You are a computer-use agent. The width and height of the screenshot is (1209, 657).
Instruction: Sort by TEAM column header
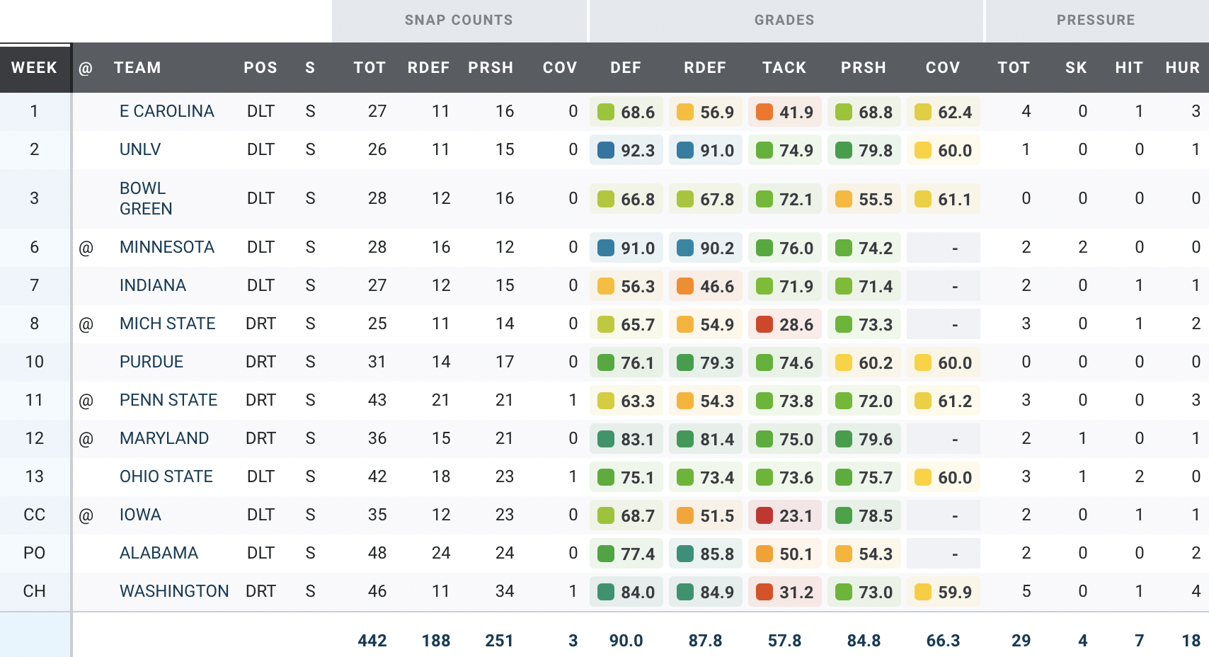(137, 68)
